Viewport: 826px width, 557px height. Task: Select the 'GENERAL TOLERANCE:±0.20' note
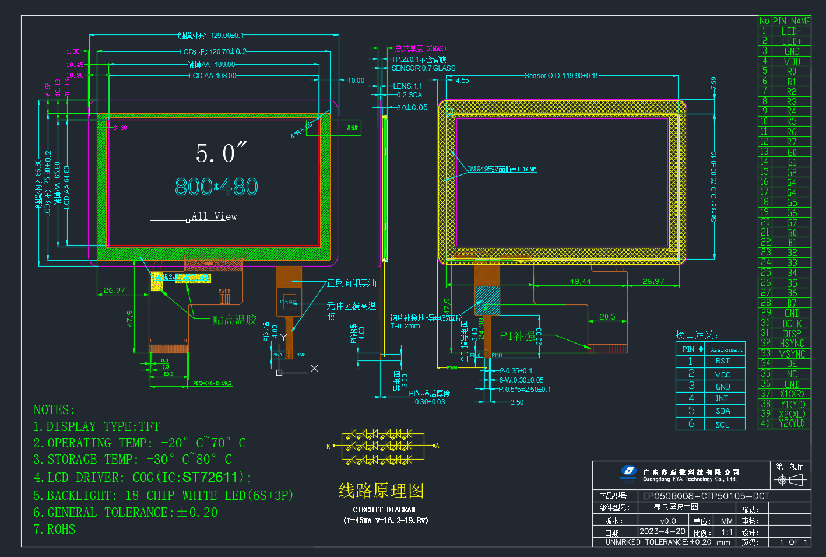125,513
